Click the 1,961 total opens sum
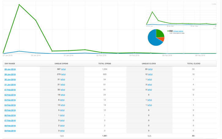 pyautogui.click(x=105, y=136)
